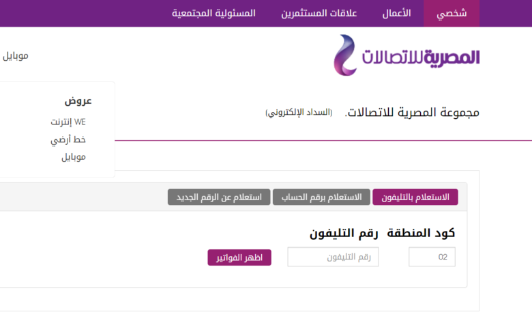Image resolution: width=532 pixels, height=321 pixels.
Task: Select the الاستعلام برقم الحساب tab
Action: tap(321, 197)
